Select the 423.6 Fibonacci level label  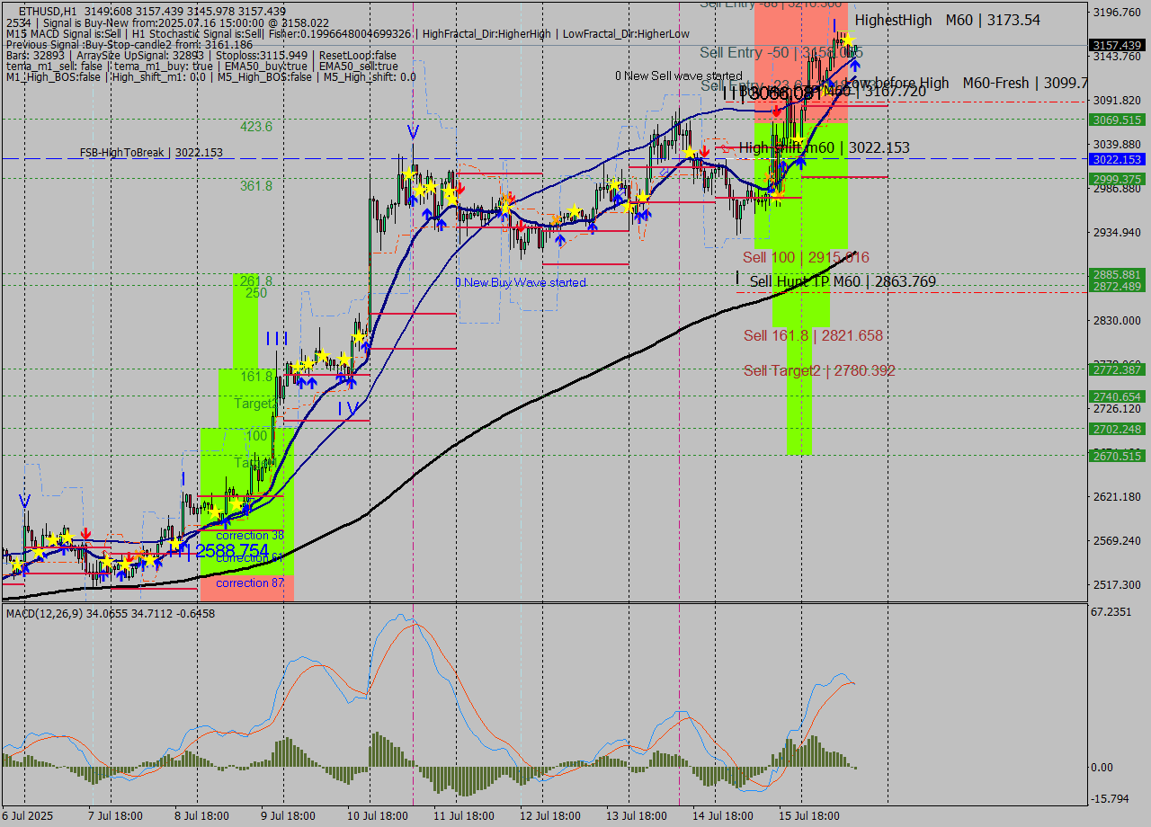click(256, 127)
